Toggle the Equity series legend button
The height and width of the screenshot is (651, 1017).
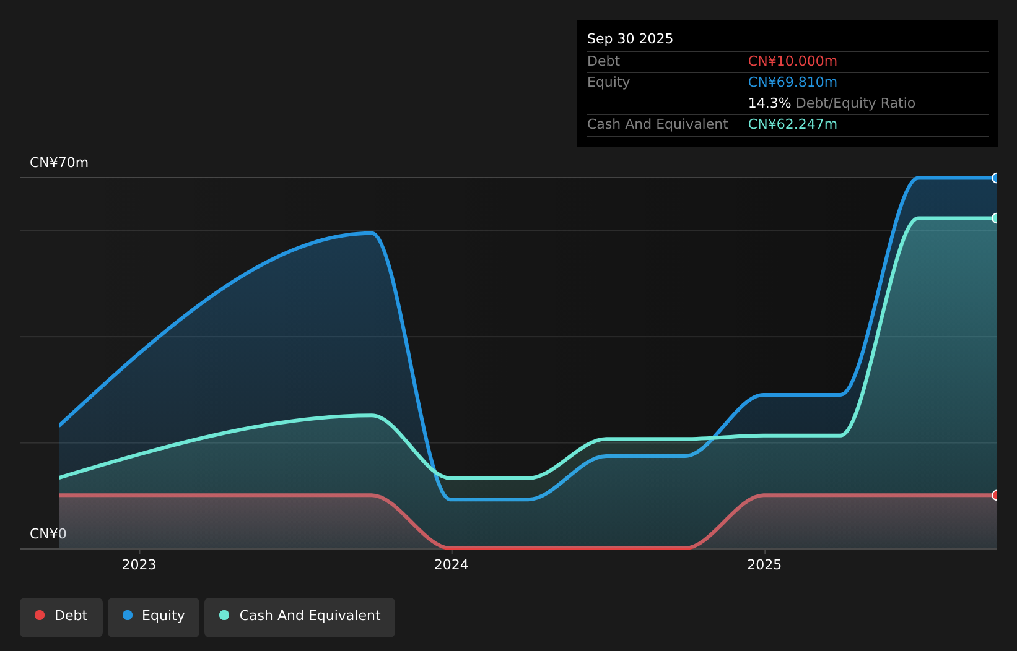click(x=154, y=617)
